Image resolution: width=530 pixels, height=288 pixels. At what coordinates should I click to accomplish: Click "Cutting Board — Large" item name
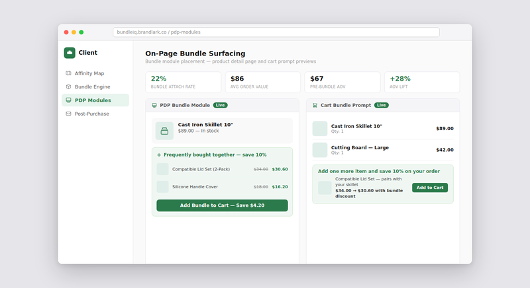[x=360, y=147]
